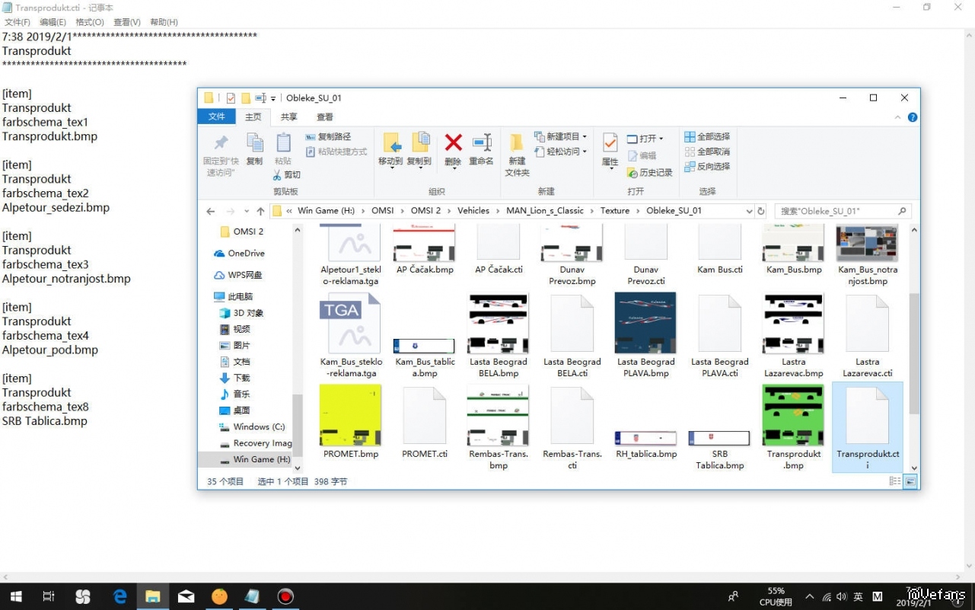The width and height of the screenshot is (975, 610).
Task: Go back in Explorer navigation
Action: coord(211,211)
